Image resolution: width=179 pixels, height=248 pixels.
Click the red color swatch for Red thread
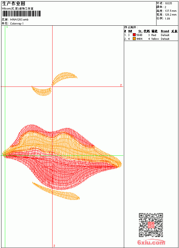(134, 35)
